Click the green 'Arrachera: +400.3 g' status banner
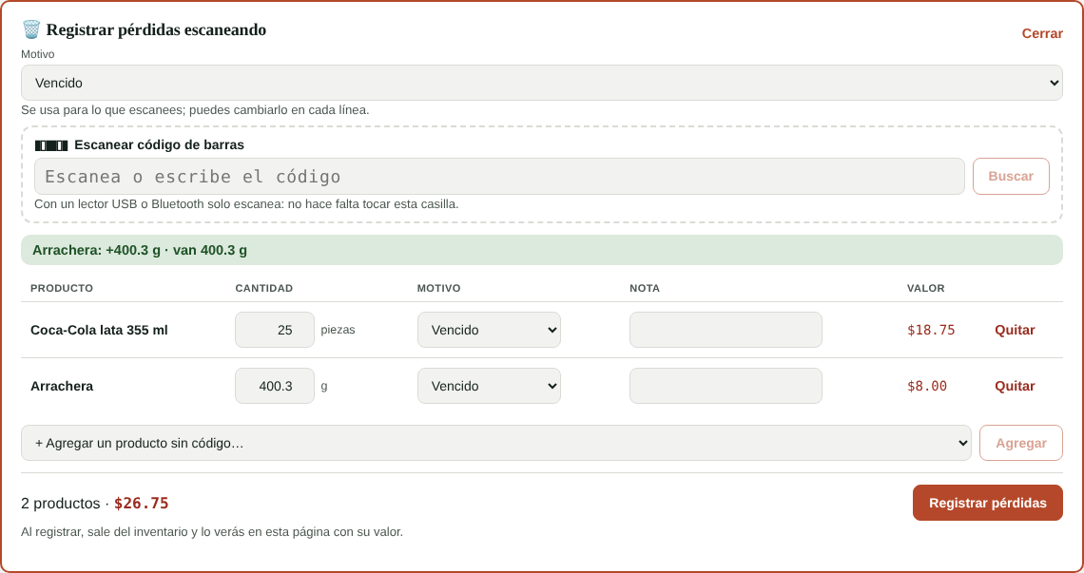Image resolution: width=1084 pixels, height=573 pixels. (x=541, y=250)
